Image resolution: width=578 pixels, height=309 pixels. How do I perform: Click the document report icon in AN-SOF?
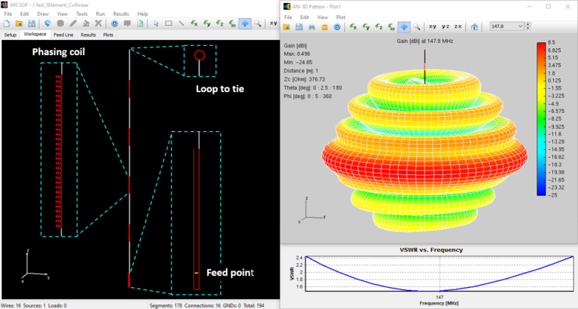tap(140, 23)
